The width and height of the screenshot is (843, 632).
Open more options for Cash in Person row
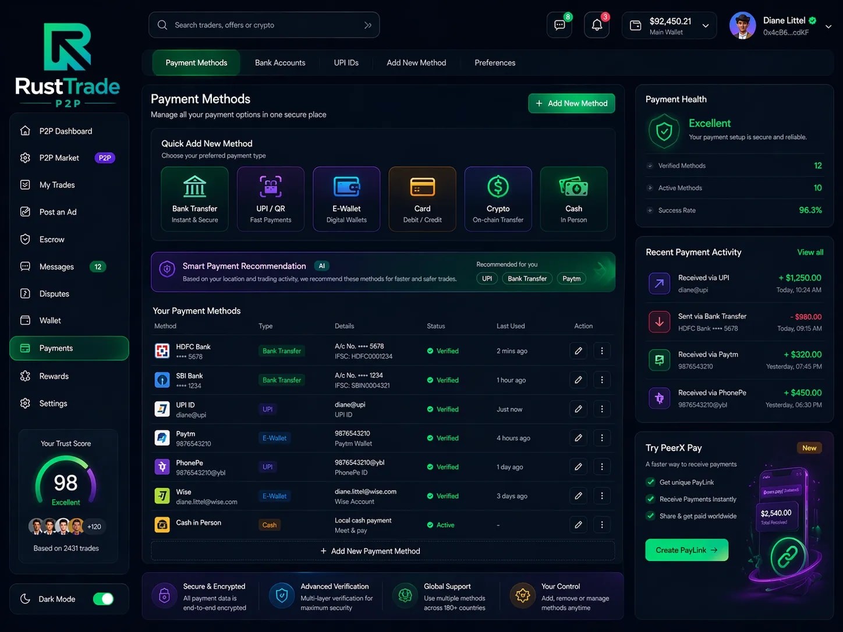(x=602, y=525)
